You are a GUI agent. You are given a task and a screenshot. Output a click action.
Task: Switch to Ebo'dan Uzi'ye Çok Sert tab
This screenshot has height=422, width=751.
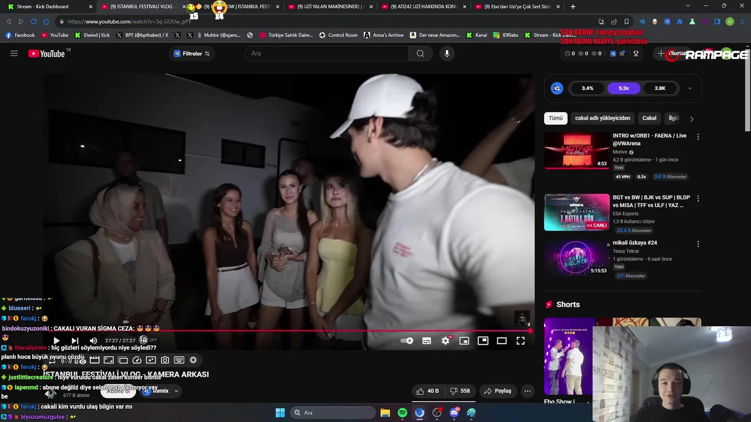point(517,6)
